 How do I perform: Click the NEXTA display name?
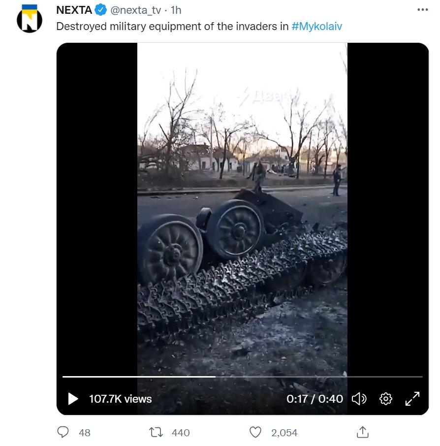(74, 10)
